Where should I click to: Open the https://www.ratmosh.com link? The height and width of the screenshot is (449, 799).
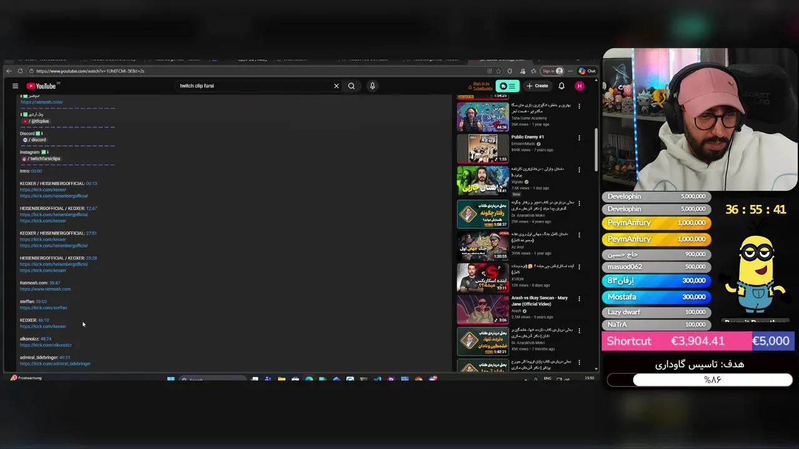point(45,289)
